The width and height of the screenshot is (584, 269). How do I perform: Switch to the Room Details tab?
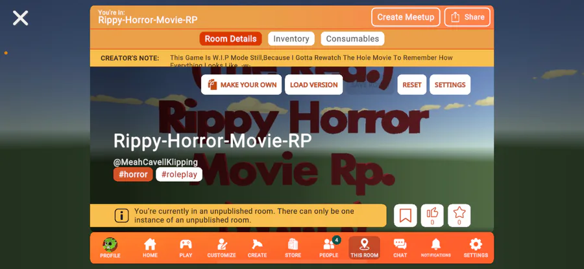(x=230, y=39)
